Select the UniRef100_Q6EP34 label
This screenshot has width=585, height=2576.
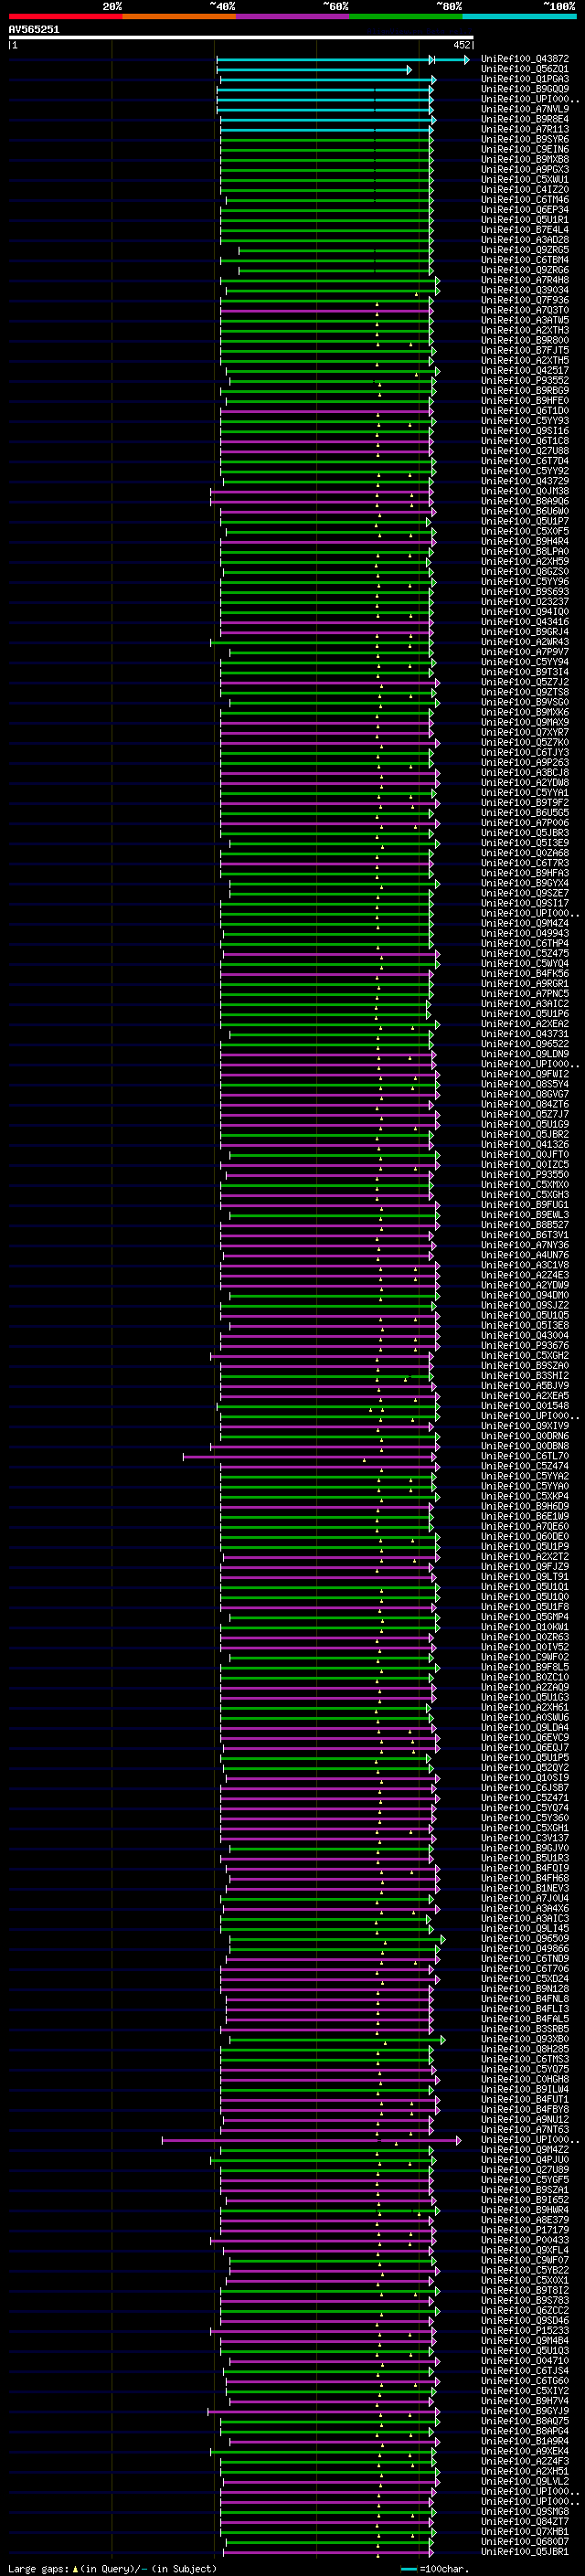coord(524,209)
